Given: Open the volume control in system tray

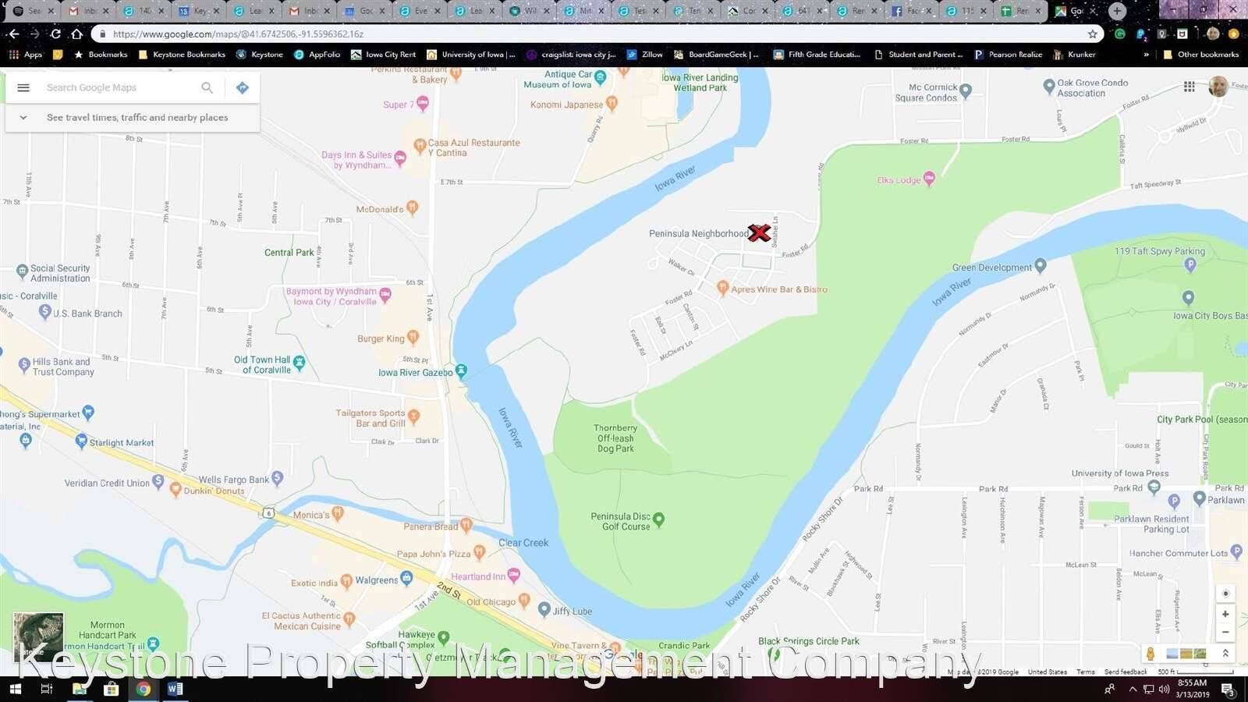Looking at the screenshot, I should pos(1164,690).
